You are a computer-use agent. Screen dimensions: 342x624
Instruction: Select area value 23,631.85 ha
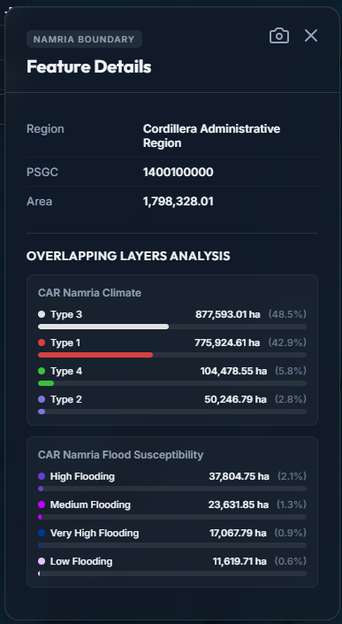click(239, 505)
